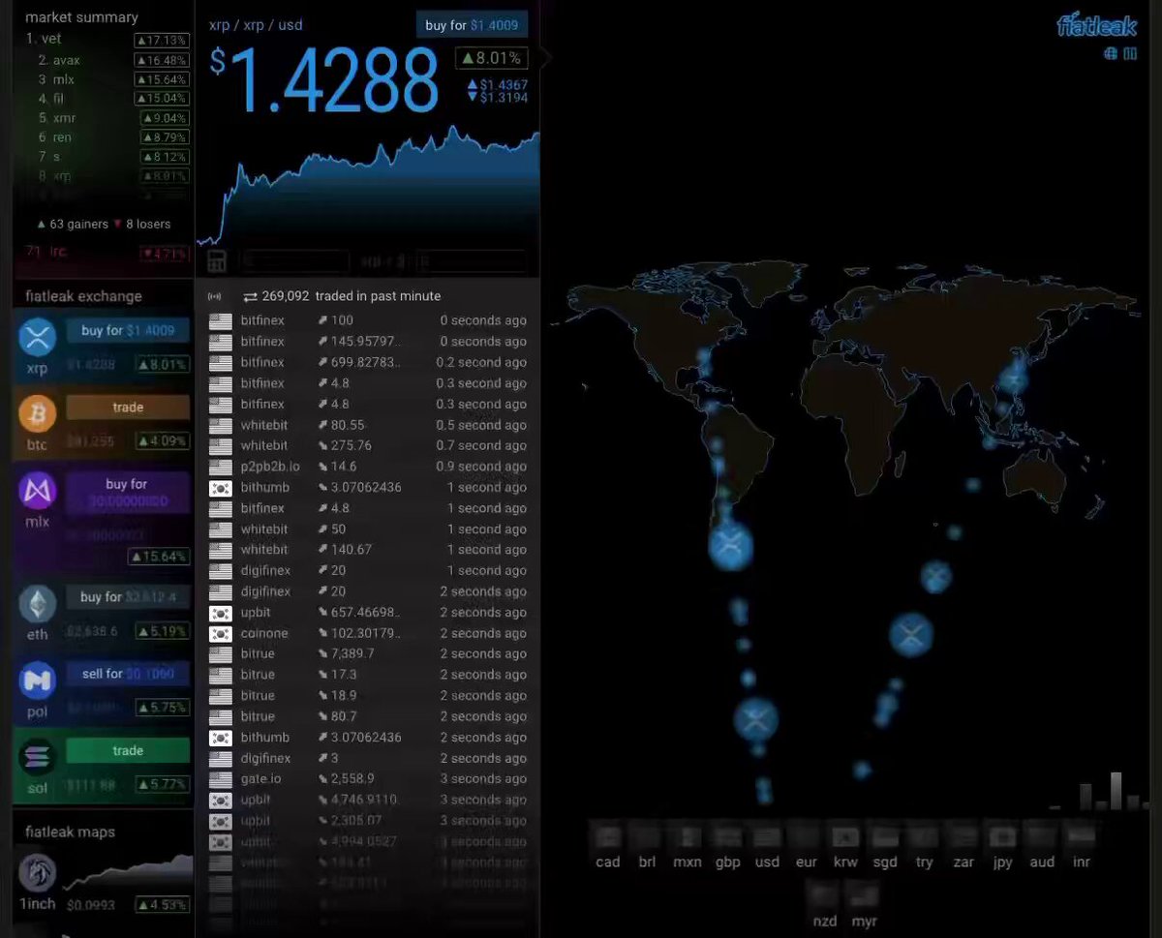The width and height of the screenshot is (1162, 938).
Task: Click the Bitcoin coin icon
Action: click(38, 414)
